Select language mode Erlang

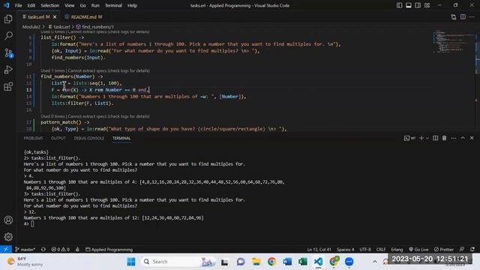pyautogui.click(x=397, y=250)
